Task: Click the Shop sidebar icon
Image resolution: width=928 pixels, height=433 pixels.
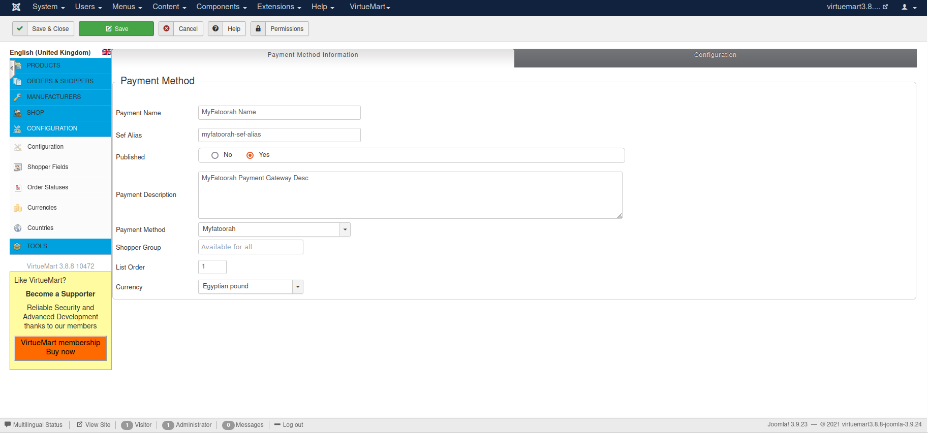Action: 18,113
